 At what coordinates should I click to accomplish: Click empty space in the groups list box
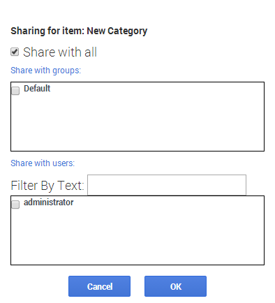(137, 124)
